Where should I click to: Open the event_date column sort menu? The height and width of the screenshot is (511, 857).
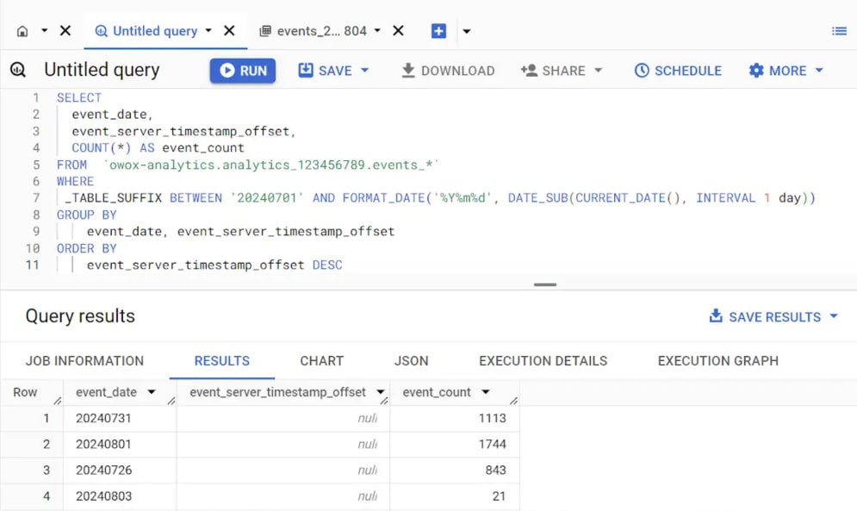coord(152,392)
